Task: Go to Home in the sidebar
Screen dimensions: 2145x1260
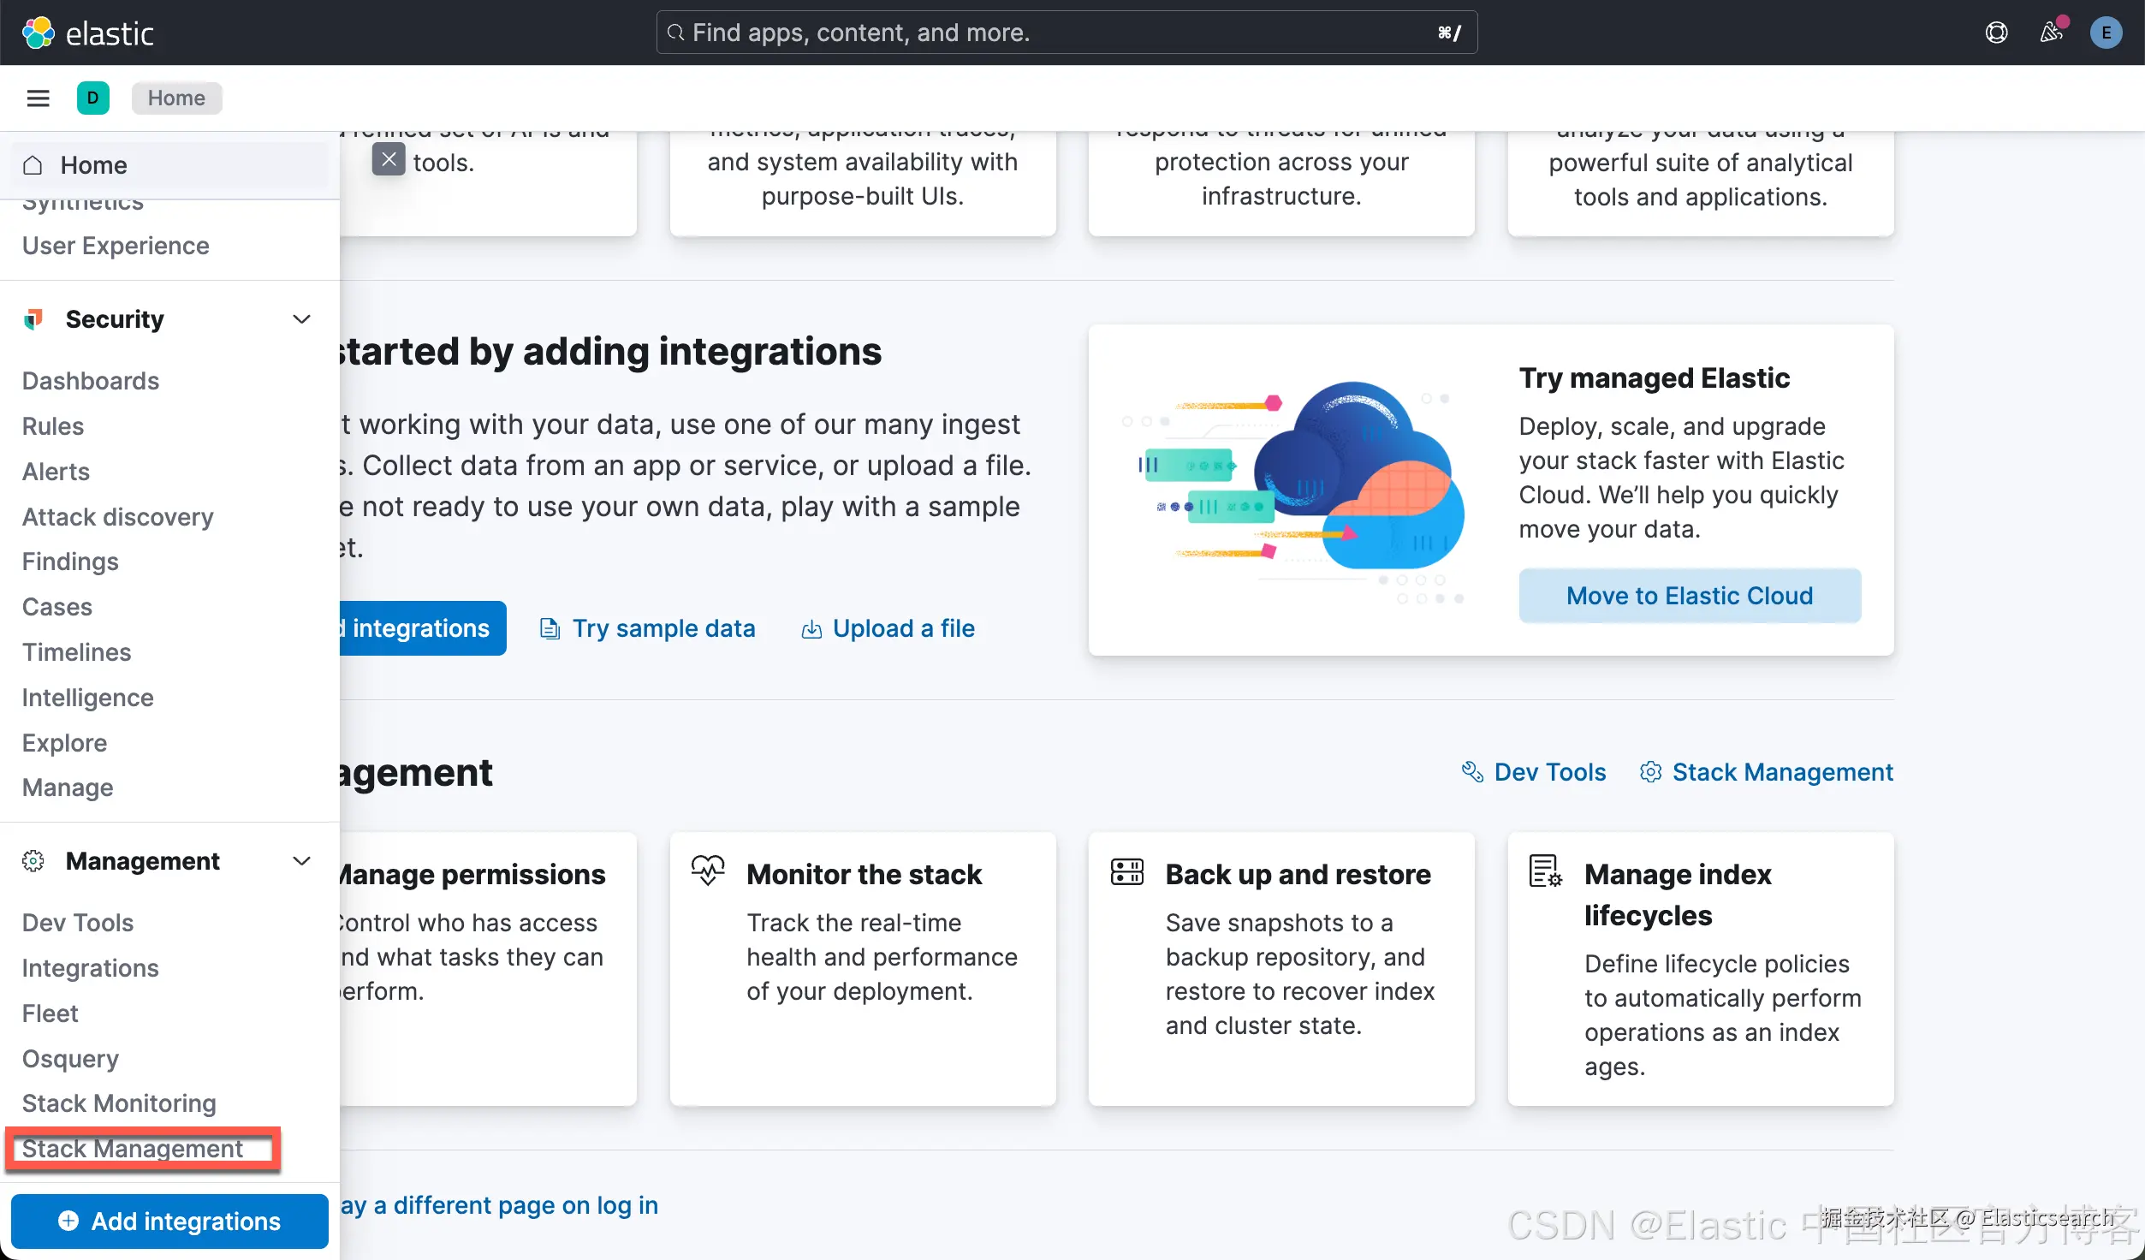Action: (x=93, y=165)
